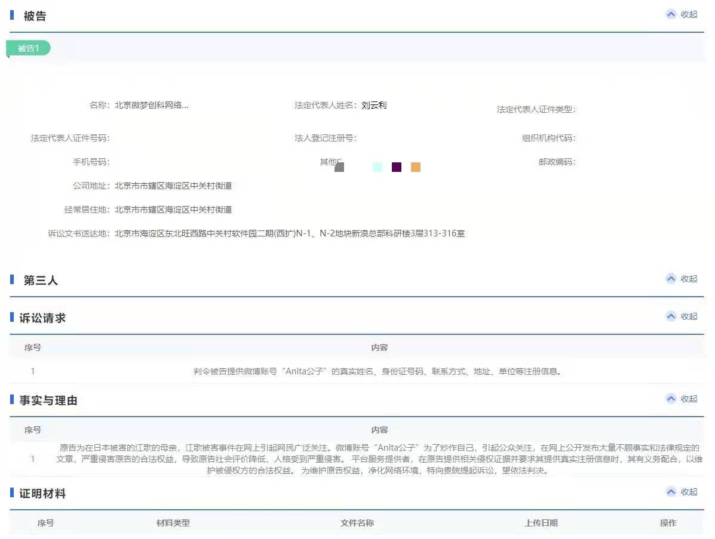Click the chevron icon beside 事实与理由 收起
The image size is (715, 539).
671,399
